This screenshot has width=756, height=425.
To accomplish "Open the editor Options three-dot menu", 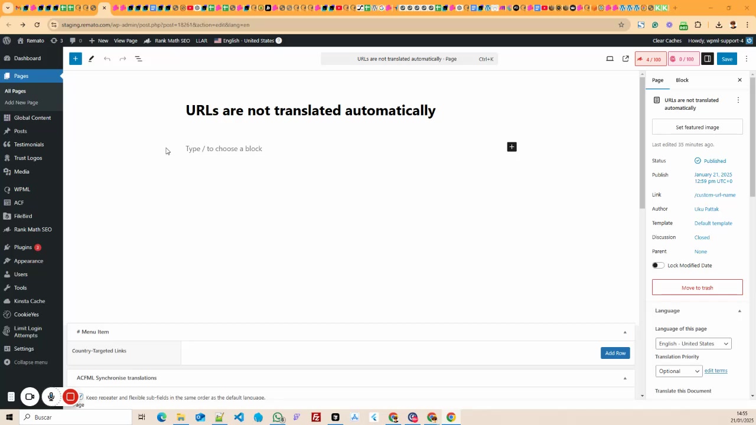I will pos(746,58).
